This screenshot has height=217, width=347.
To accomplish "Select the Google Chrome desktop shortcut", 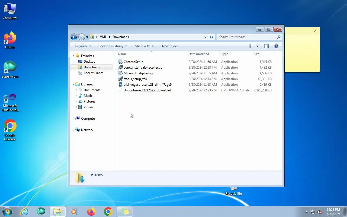I will 10,130.
